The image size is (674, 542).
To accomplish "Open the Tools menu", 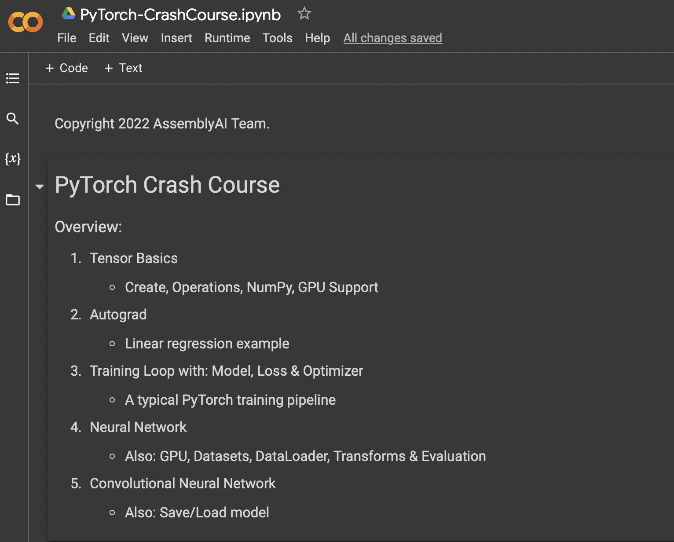I will 278,38.
